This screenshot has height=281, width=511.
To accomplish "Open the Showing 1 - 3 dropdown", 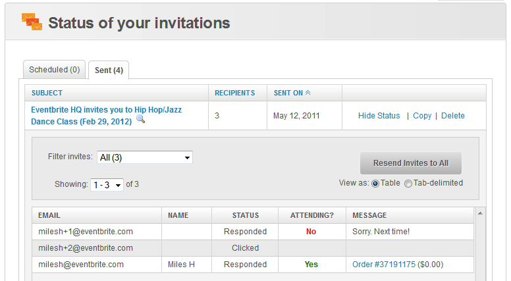I will tap(107, 185).
